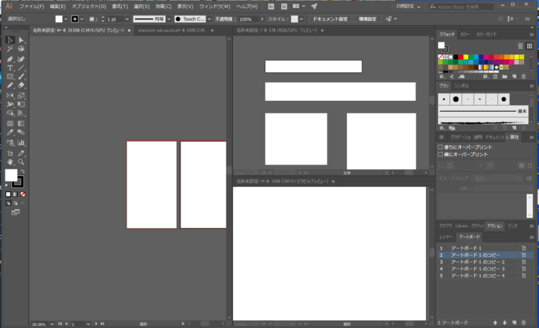Select the Curvature tool

(x=21, y=59)
